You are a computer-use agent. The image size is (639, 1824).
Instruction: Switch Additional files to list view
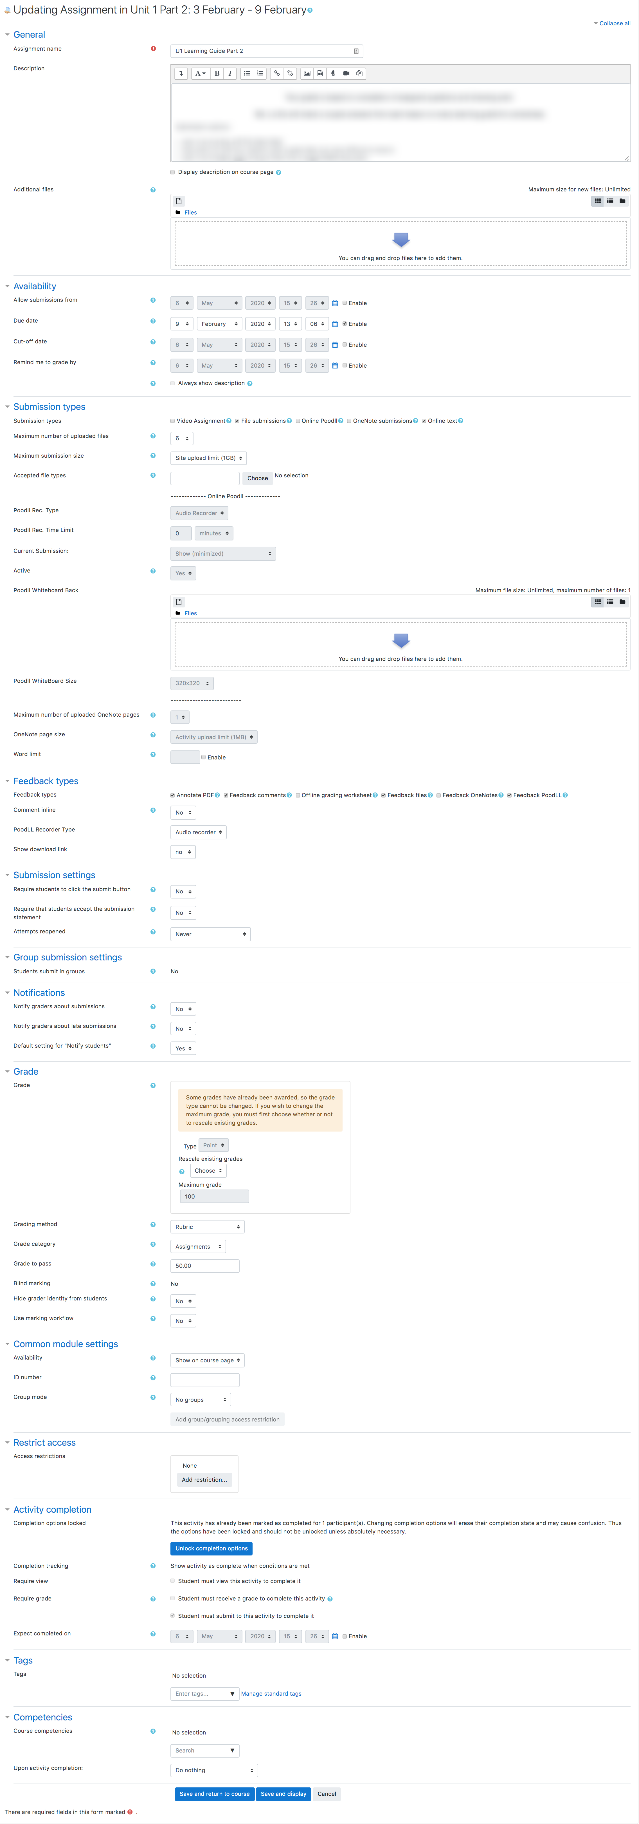tap(610, 201)
